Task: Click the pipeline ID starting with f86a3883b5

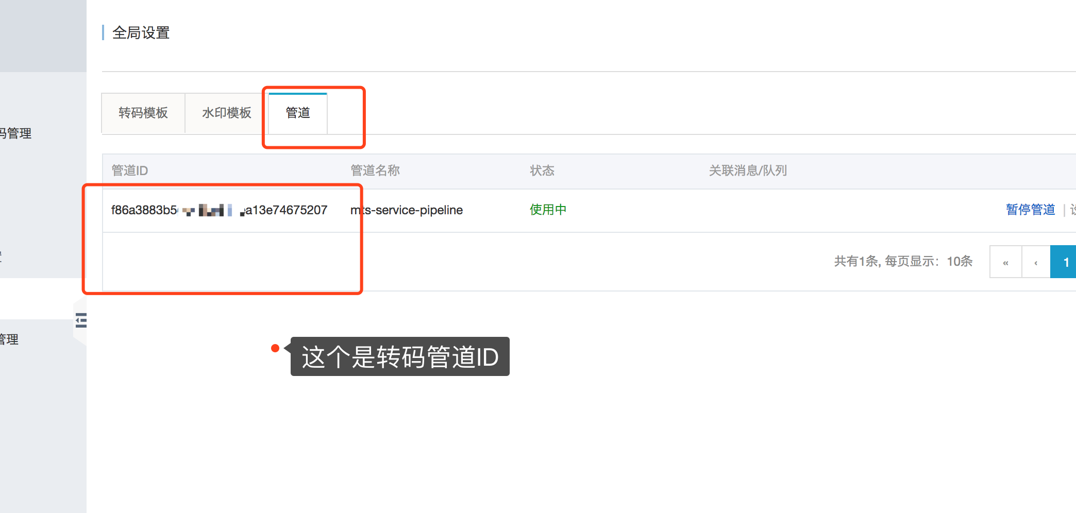Action: [219, 210]
